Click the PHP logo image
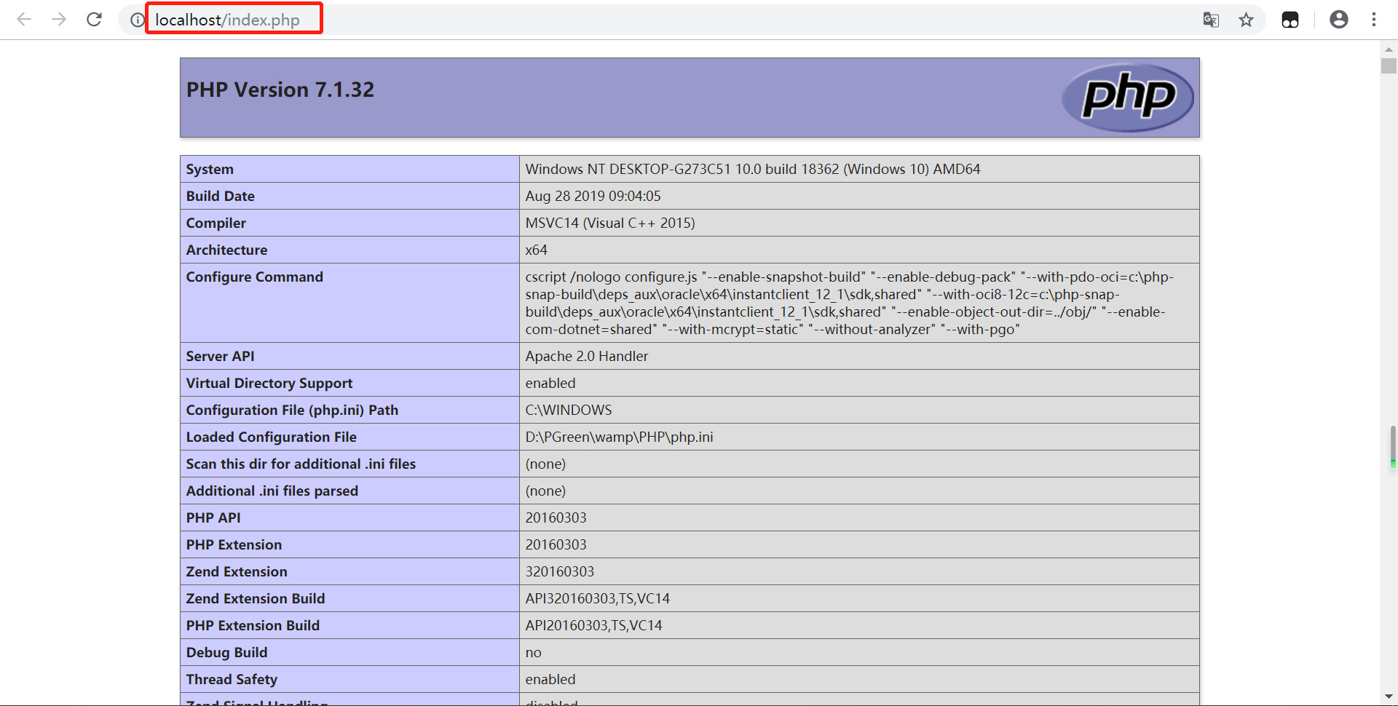The image size is (1398, 706). (1127, 98)
